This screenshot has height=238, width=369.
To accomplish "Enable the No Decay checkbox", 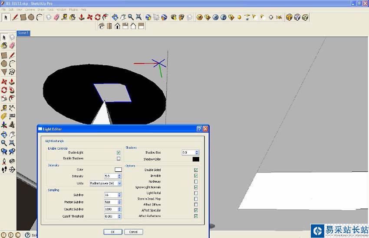I will [196, 181].
